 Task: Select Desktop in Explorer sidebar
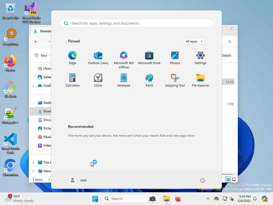45,103
